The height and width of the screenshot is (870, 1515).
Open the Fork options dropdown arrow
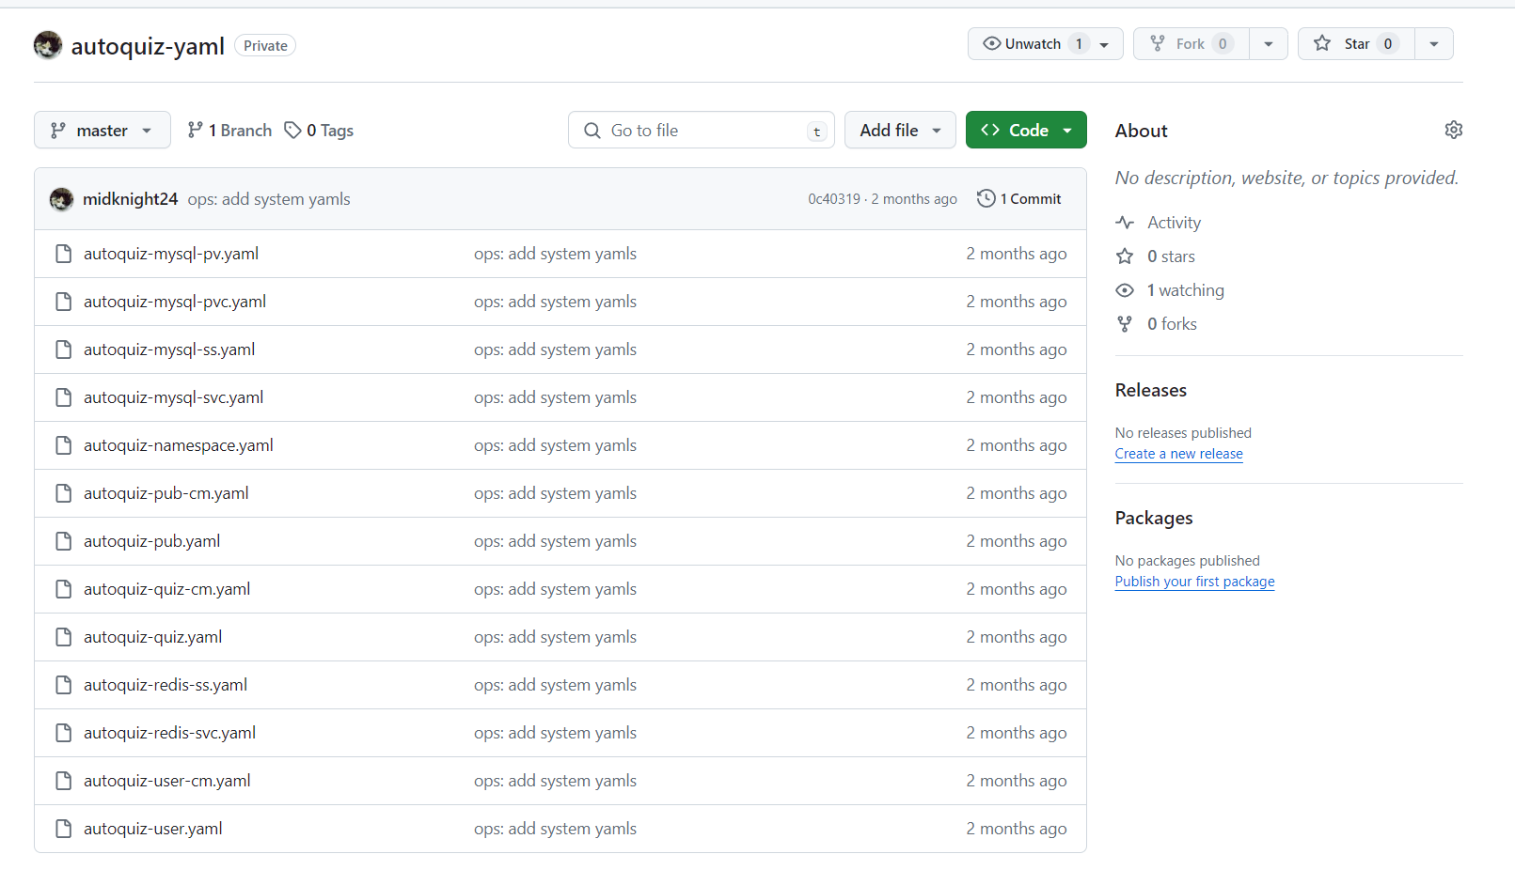(1268, 44)
